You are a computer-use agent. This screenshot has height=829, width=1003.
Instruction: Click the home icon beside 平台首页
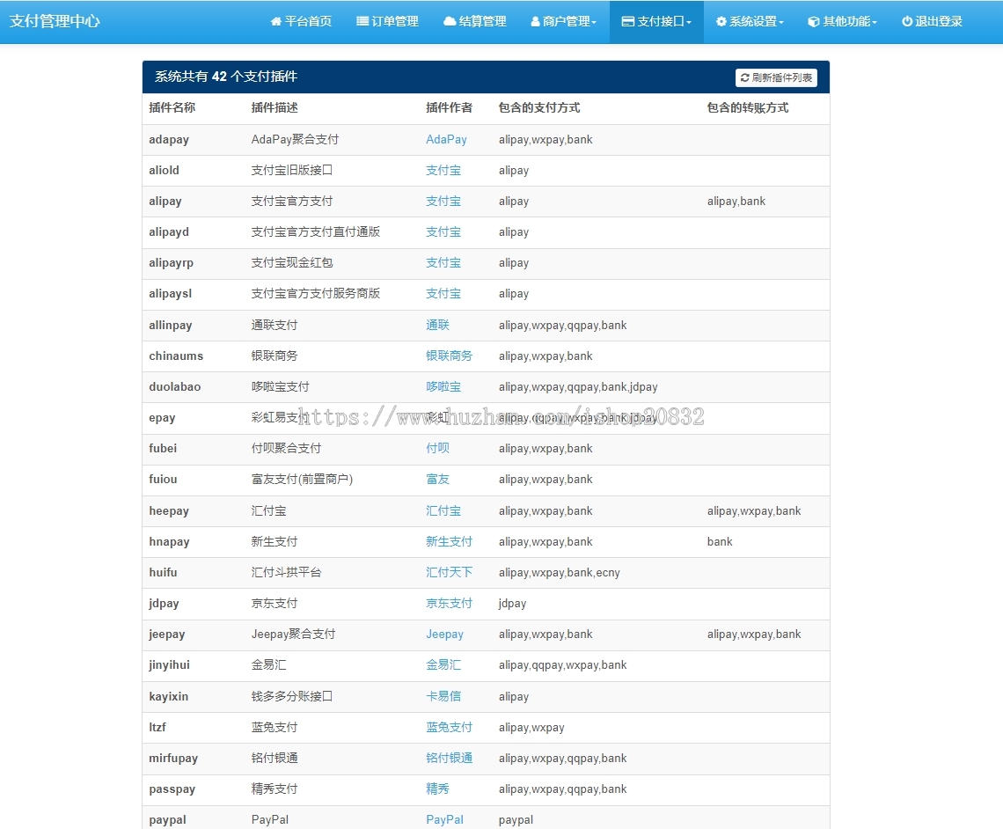click(x=275, y=22)
